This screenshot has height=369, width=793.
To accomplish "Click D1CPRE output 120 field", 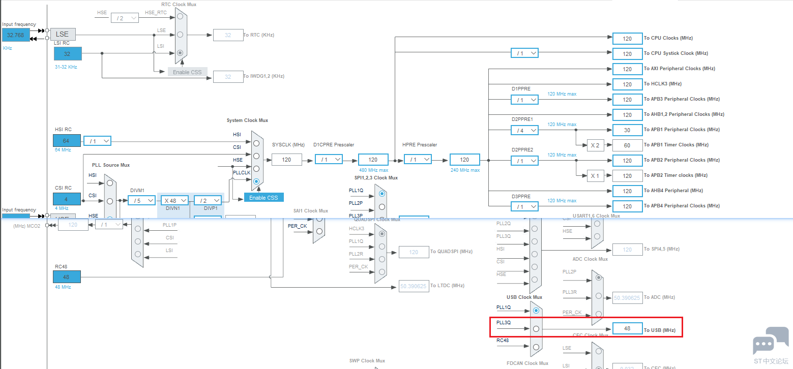I will 373,159.
